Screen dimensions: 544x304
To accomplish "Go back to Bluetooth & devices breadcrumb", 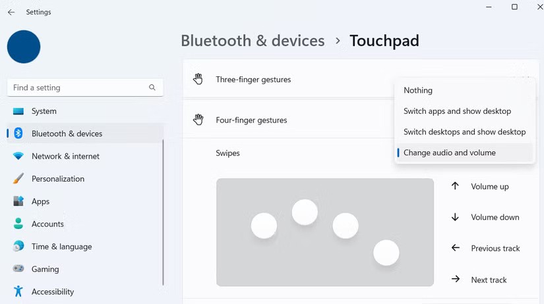I will pyautogui.click(x=253, y=41).
